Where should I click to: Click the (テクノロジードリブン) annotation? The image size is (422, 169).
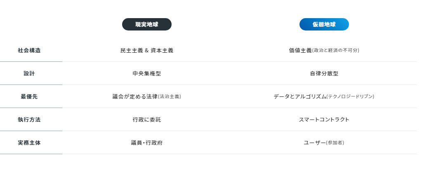pos(350,97)
